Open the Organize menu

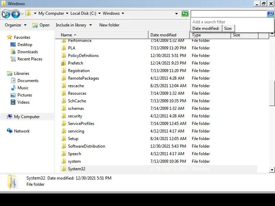[x=15, y=25]
